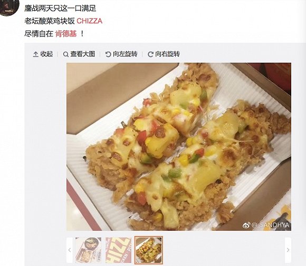Rotate the image using 向左旋转 label
Viewport: 306px width, 266px height.
(125, 54)
